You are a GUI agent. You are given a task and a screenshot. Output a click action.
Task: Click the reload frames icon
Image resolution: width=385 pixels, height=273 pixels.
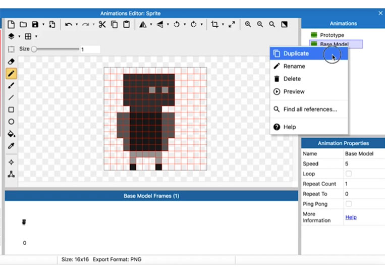52,24
